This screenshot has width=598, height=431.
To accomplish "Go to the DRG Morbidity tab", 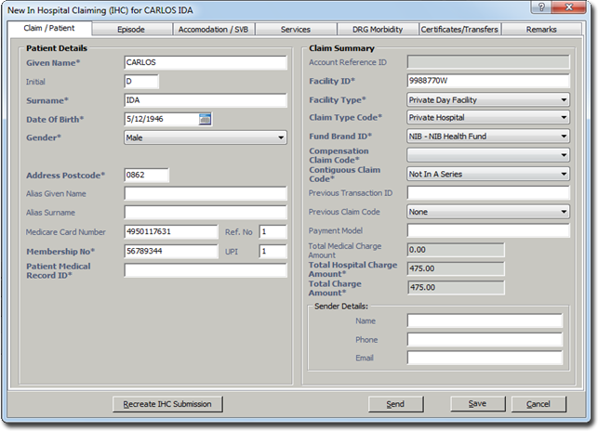I will [377, 29].
